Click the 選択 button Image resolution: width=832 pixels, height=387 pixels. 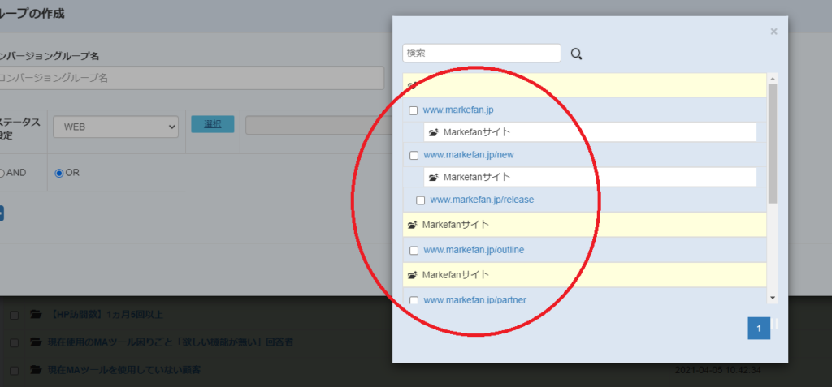pos(213,124)
